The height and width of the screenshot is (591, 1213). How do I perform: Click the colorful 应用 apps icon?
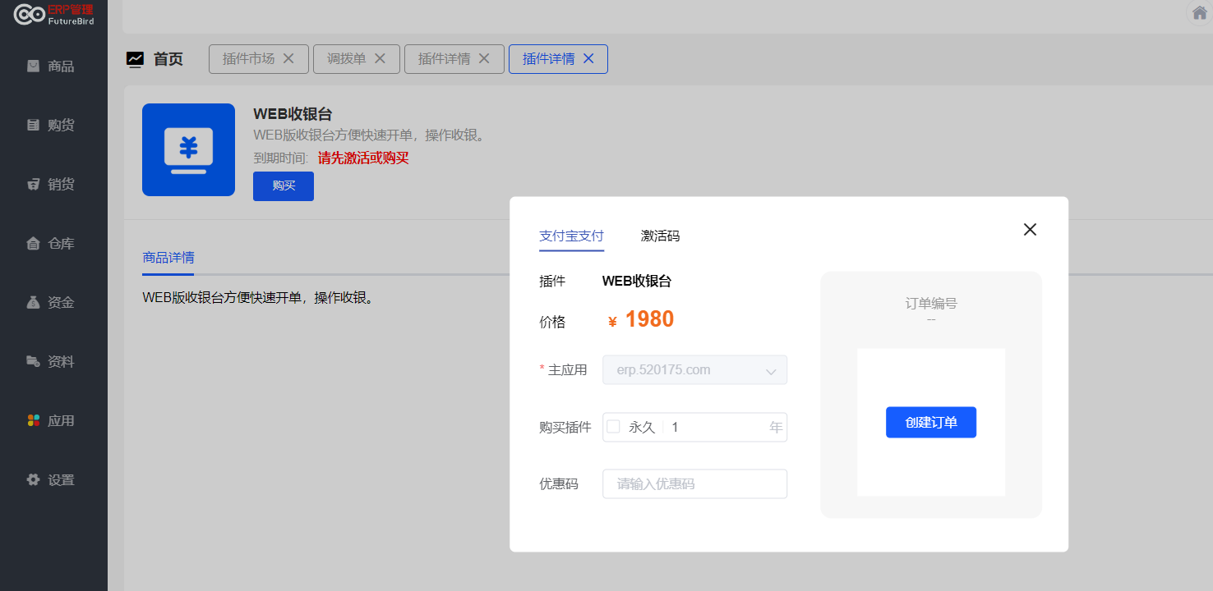pyautogui.click(x=33, y=420)
